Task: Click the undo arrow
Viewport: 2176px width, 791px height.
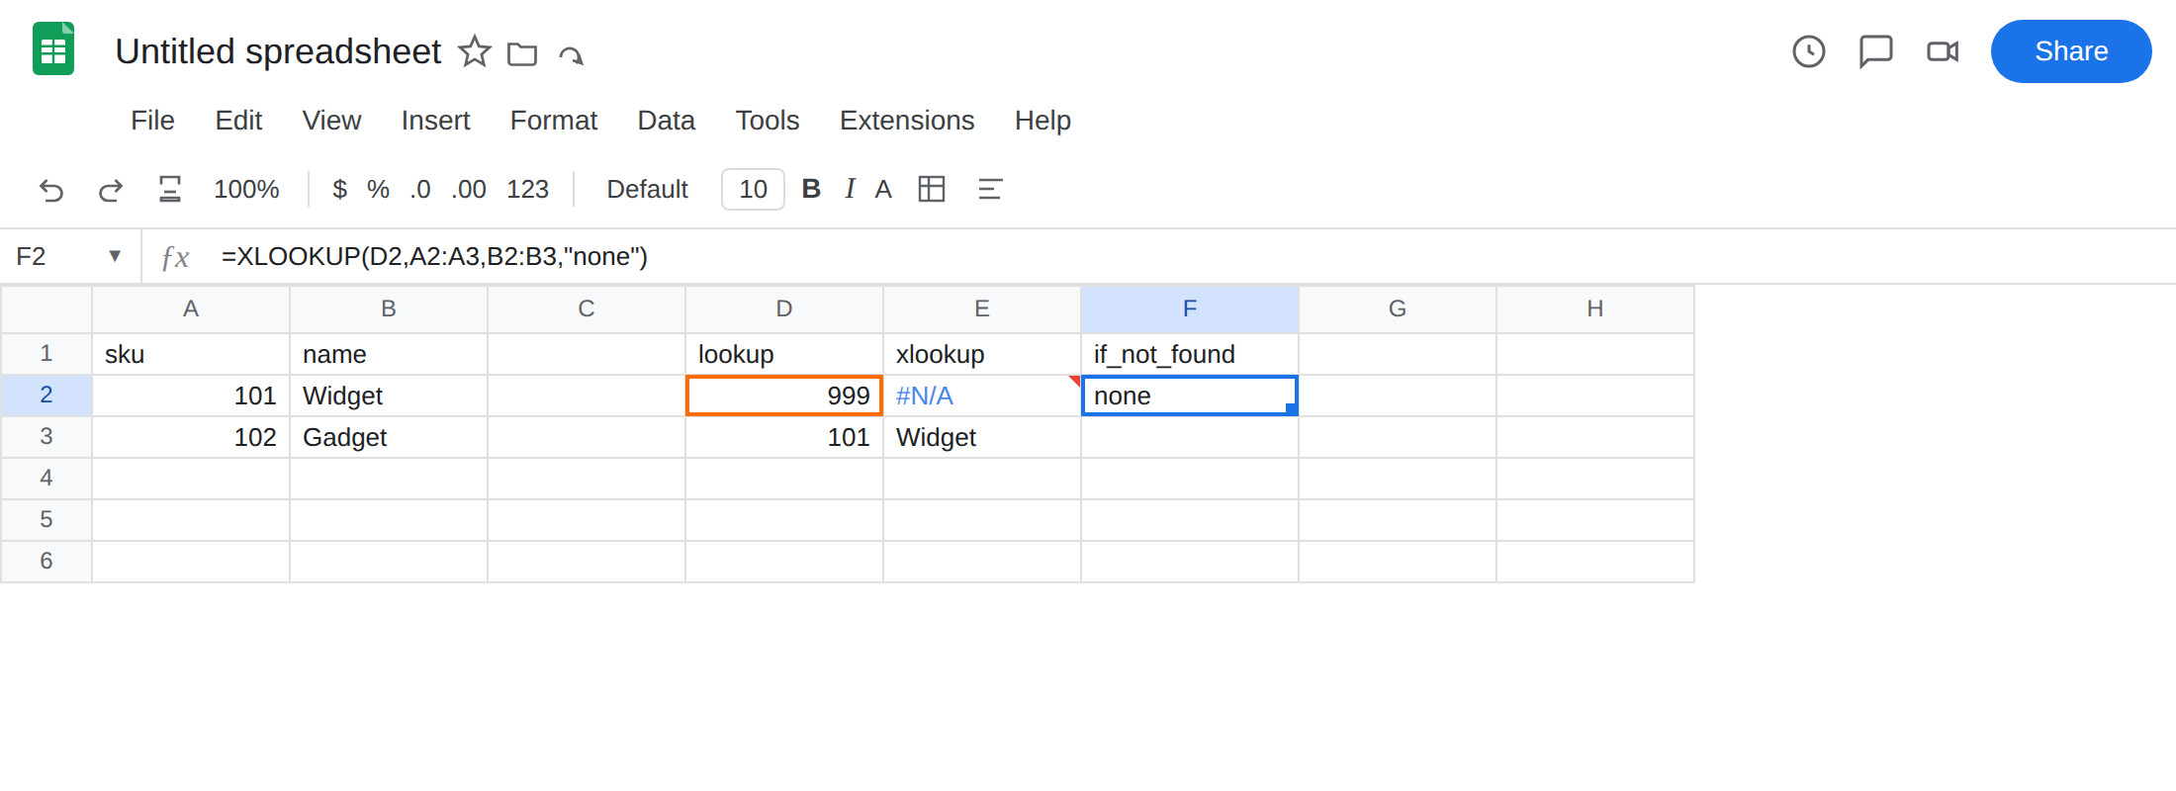Action: pos(51,189)
